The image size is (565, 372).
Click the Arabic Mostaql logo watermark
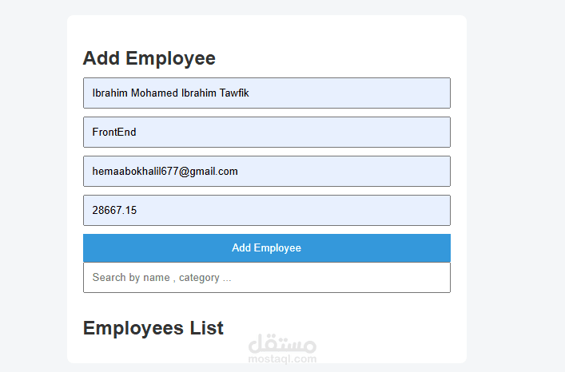(282, 344)
